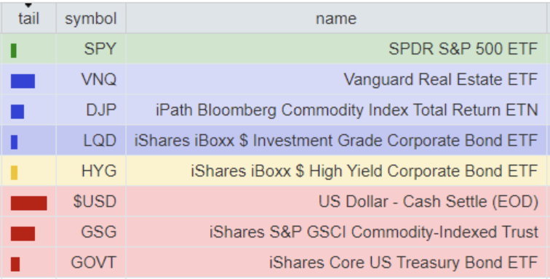
Task: Select the SPY symbol cell
Action: (x=91, y=49)
